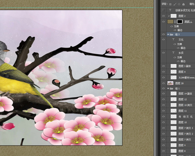The image size is (195, 156).
Task: Select the layer named 图层 11
Action: click(x=183, y=111)
